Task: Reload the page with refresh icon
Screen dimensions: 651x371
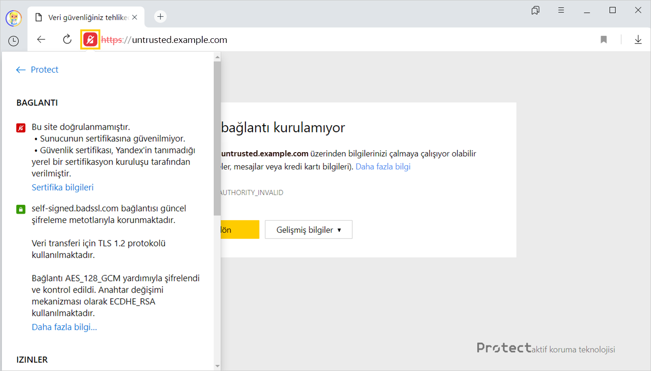Action: (67, 40)
